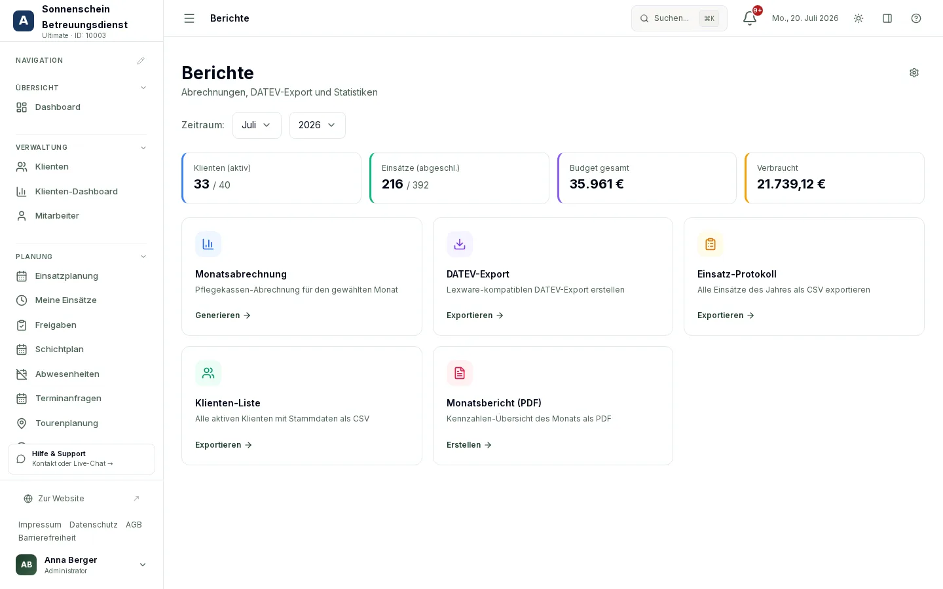Click Generieren for Monatsabrechnung
Image resolution: width=943 pixels, height=589 pixels.
(223, 315)
